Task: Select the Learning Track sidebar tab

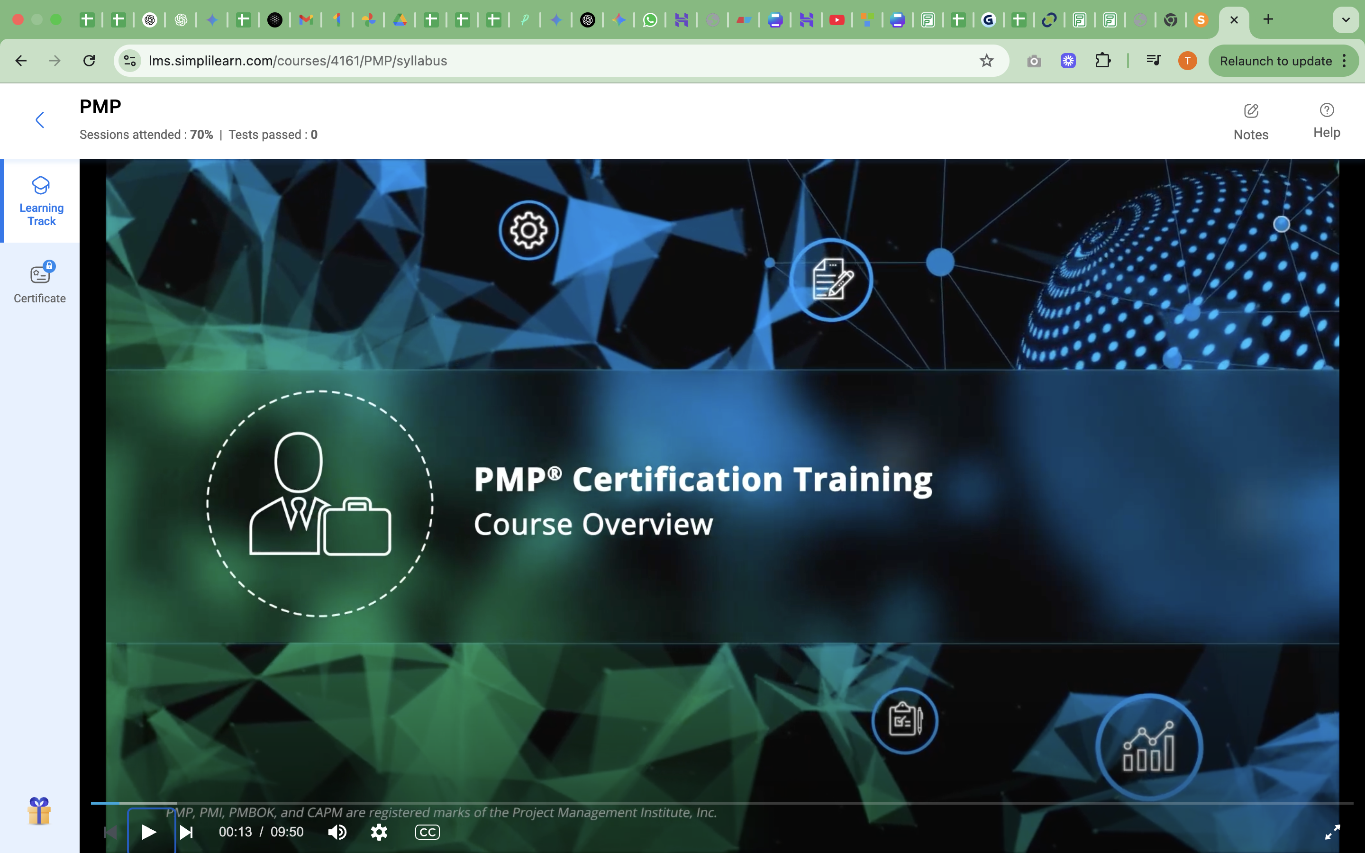Action: pos(41,201)
